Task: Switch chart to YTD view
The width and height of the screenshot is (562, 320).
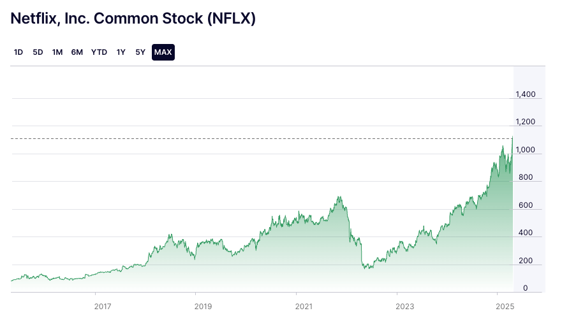Action: click(99, 52)
